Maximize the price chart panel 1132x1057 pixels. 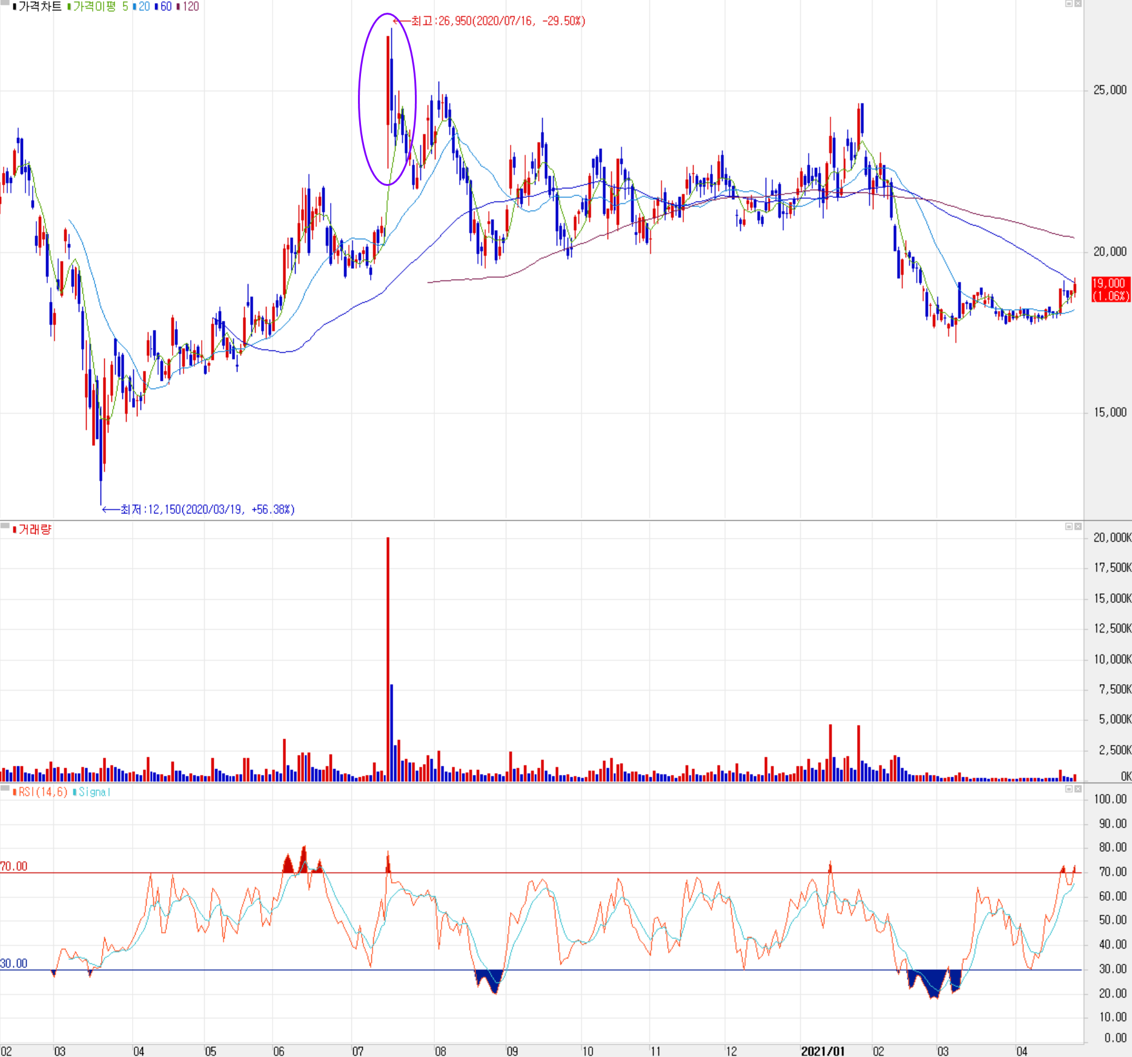1069,4
